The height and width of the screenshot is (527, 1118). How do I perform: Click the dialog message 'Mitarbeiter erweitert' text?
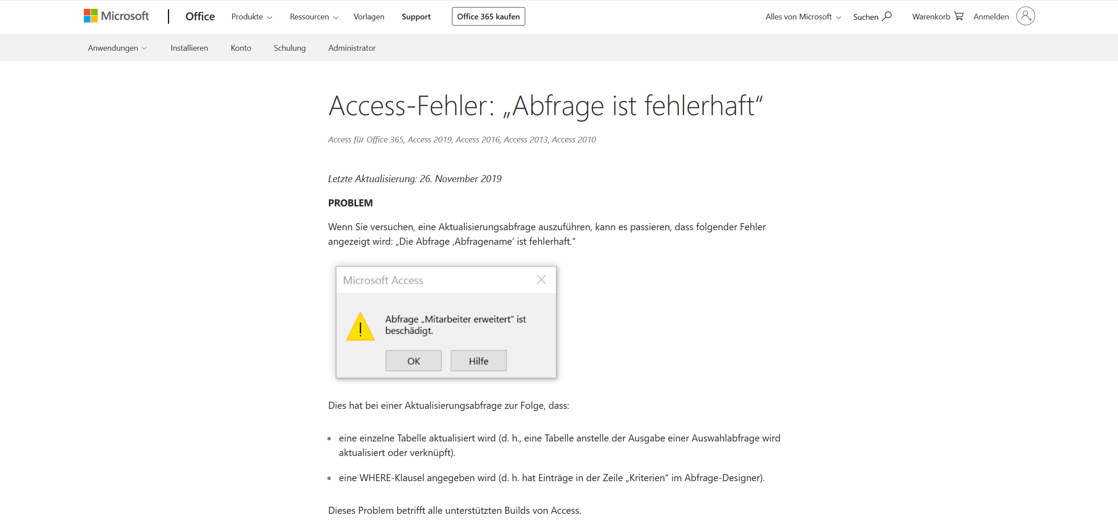[x=455, y=325]
